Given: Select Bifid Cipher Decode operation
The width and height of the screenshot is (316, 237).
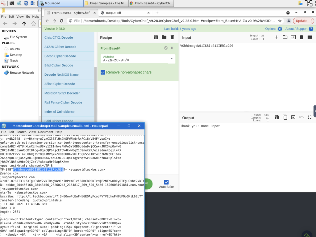Looking at the screenshot, I should click(x=68, y=66).
